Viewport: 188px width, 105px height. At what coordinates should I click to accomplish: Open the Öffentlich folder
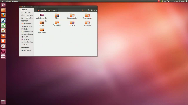pos(57,23)
